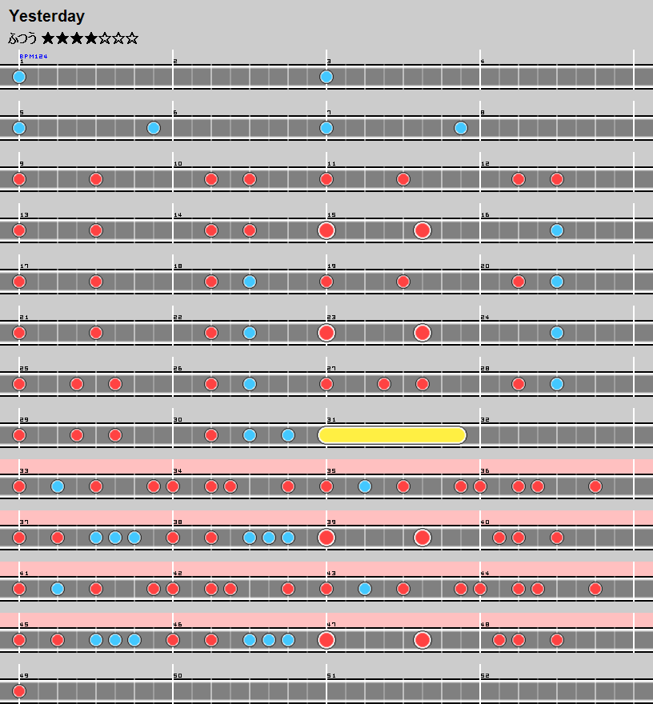Select the large red note starting measure 23
Image resolution: width=653 pixels, height=704 pixels.
326,333
